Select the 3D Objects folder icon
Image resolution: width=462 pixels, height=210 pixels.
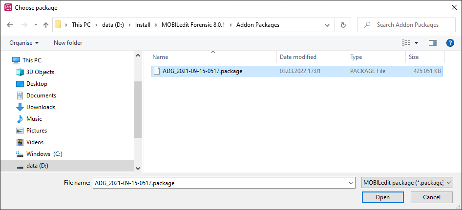point(20,72)
